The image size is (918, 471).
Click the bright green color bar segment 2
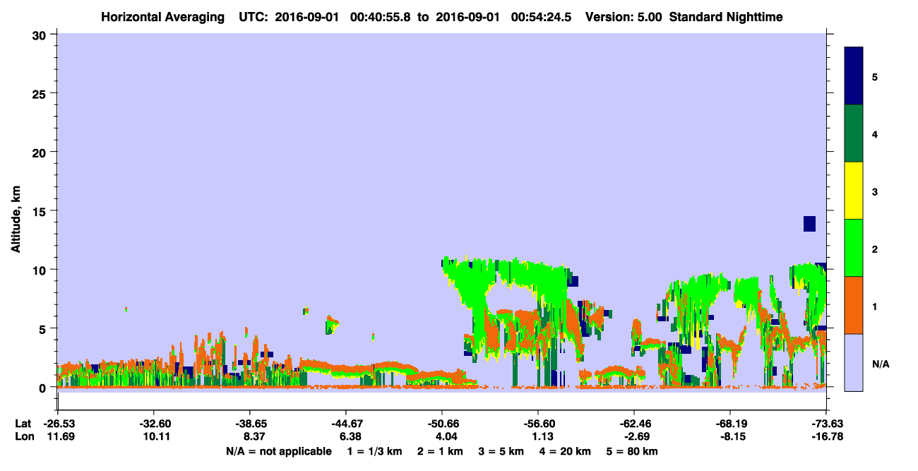point(854,247)
